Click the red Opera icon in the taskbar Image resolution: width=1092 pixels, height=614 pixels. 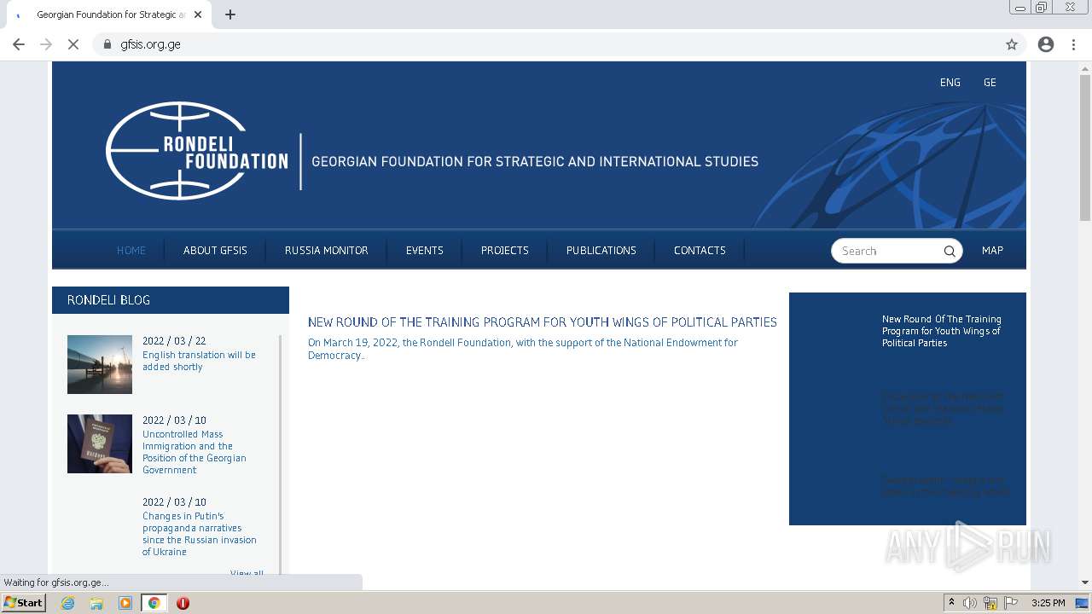pyautogui.click(x=183, y=603)
